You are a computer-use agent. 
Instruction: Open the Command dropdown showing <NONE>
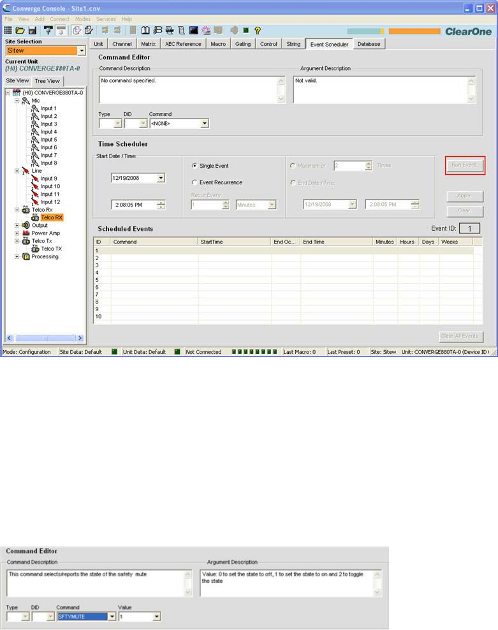click(x=205, y=123)
